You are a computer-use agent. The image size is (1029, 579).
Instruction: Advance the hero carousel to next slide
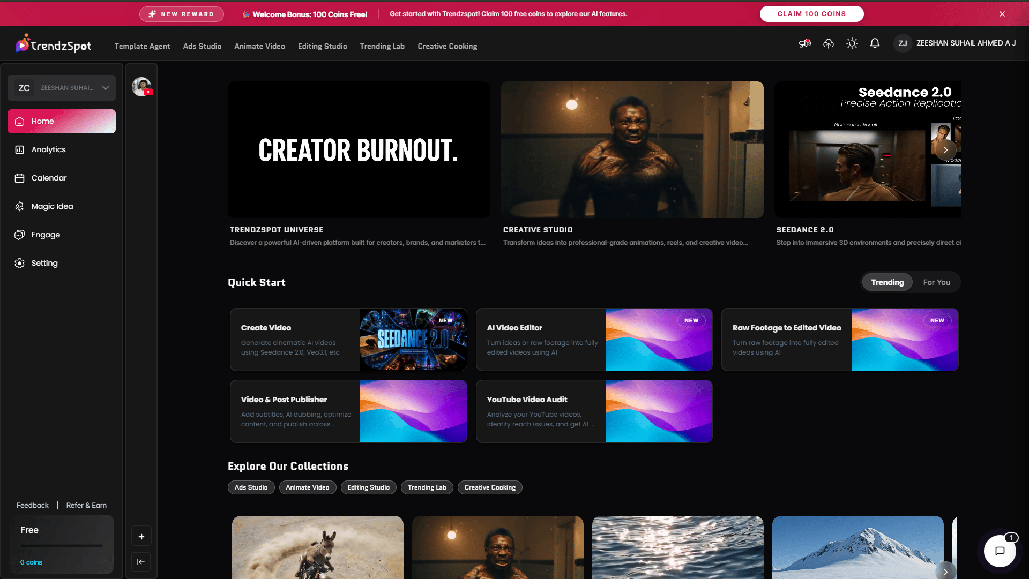point(946,150)
